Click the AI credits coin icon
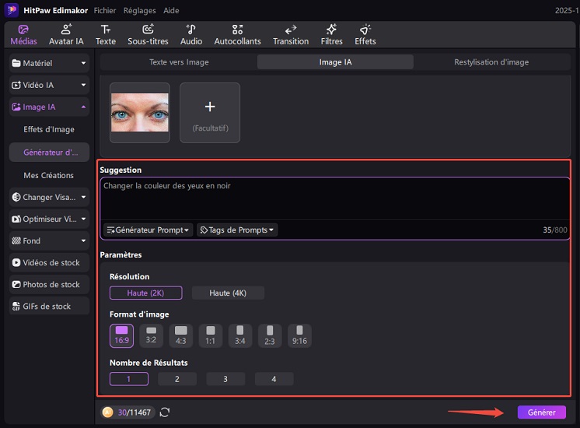 tap(107, 412)
